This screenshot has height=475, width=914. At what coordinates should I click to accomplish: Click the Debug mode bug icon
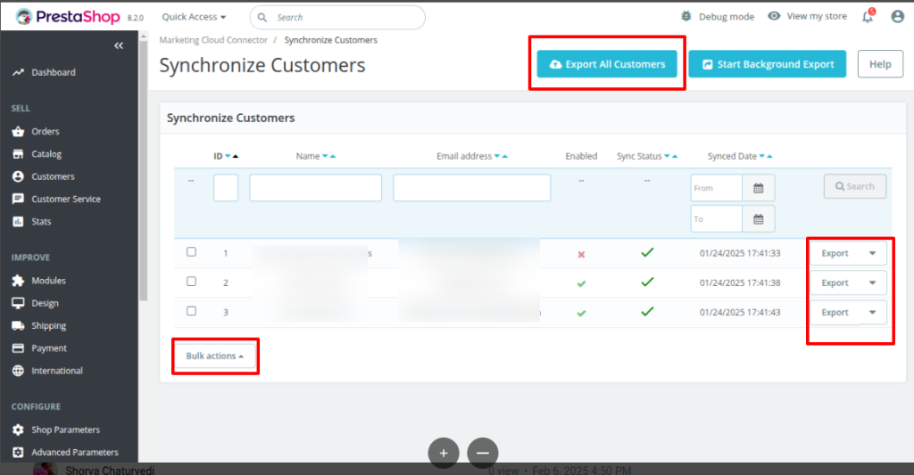coord(686,16)
